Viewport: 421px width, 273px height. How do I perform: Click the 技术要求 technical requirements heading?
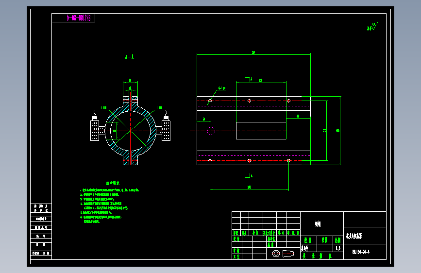[113, 183]
